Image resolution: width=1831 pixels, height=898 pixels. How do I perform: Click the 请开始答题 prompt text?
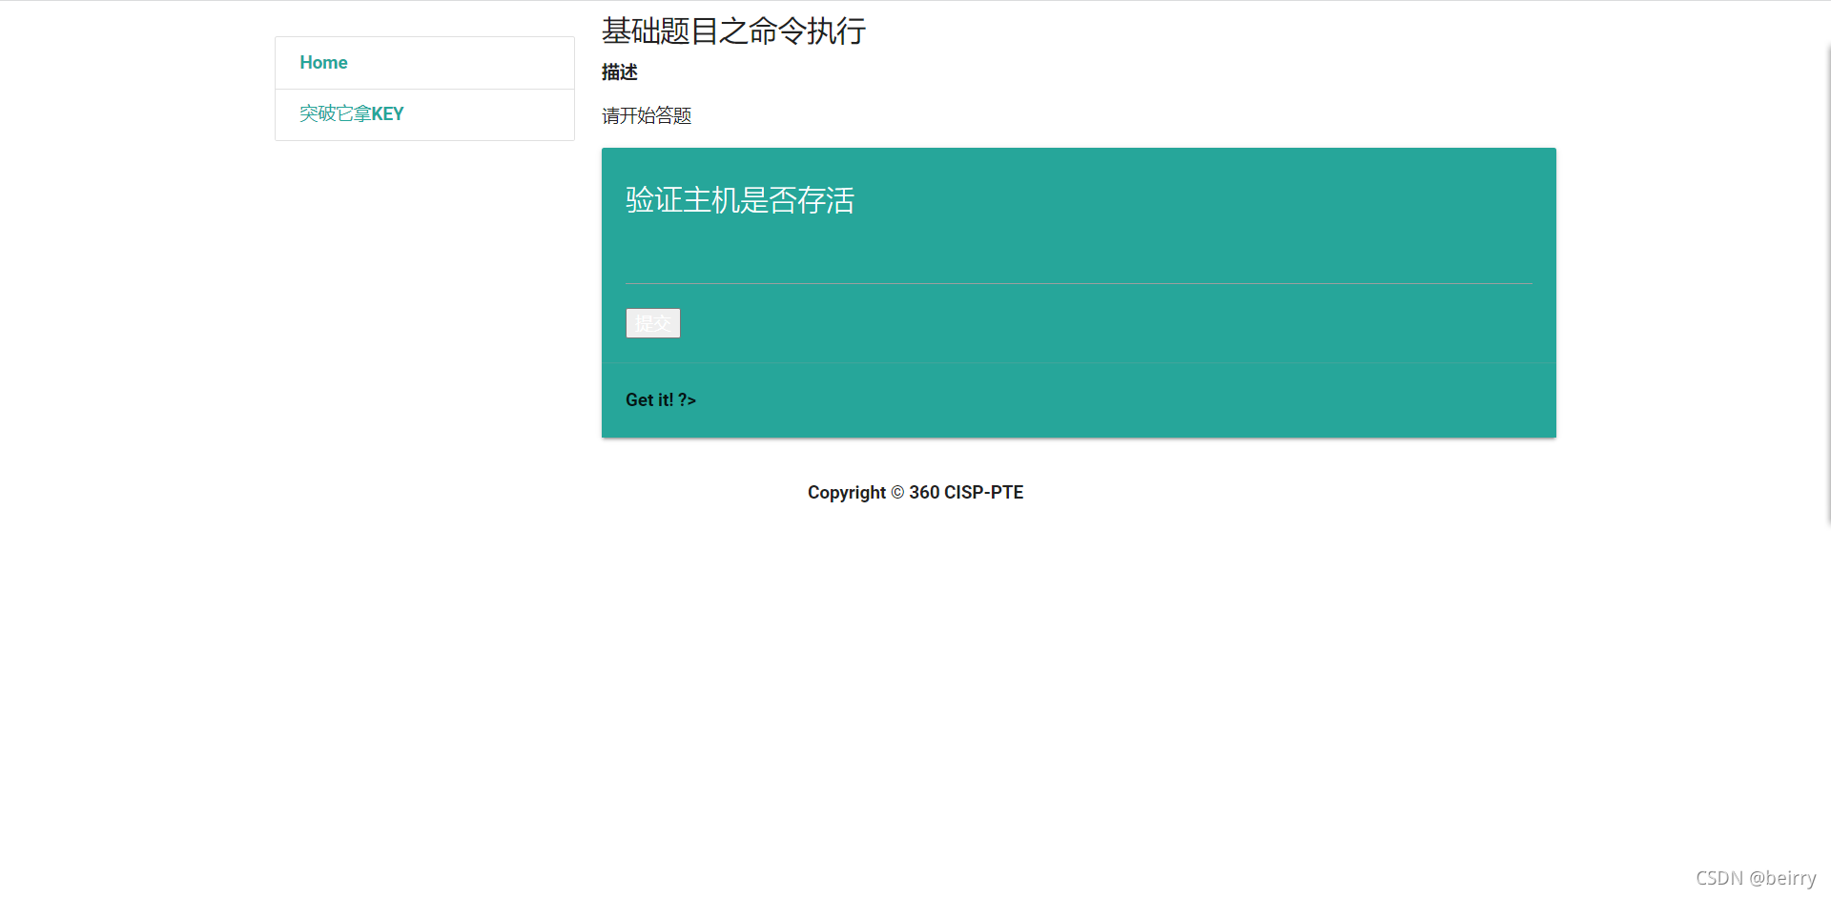tap(646, 115)
